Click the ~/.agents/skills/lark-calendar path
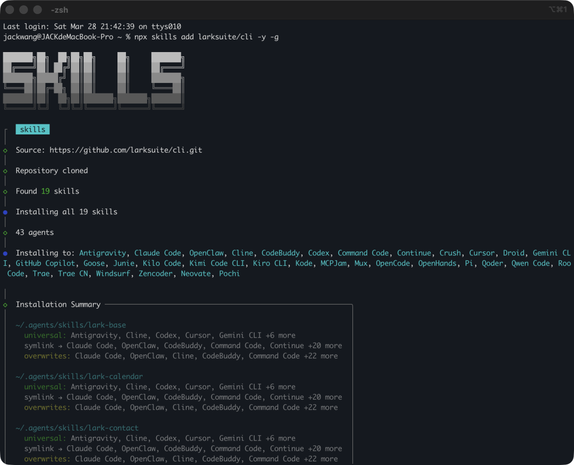The image size is (574, 465). pos(79,377)
